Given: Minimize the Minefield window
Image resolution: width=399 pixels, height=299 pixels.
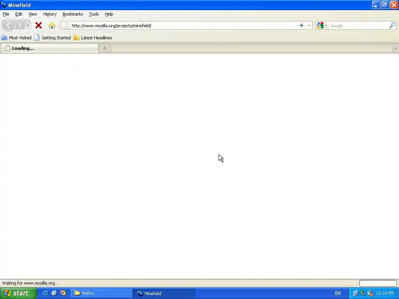Looking at the screenshot, I should [376, 5].
